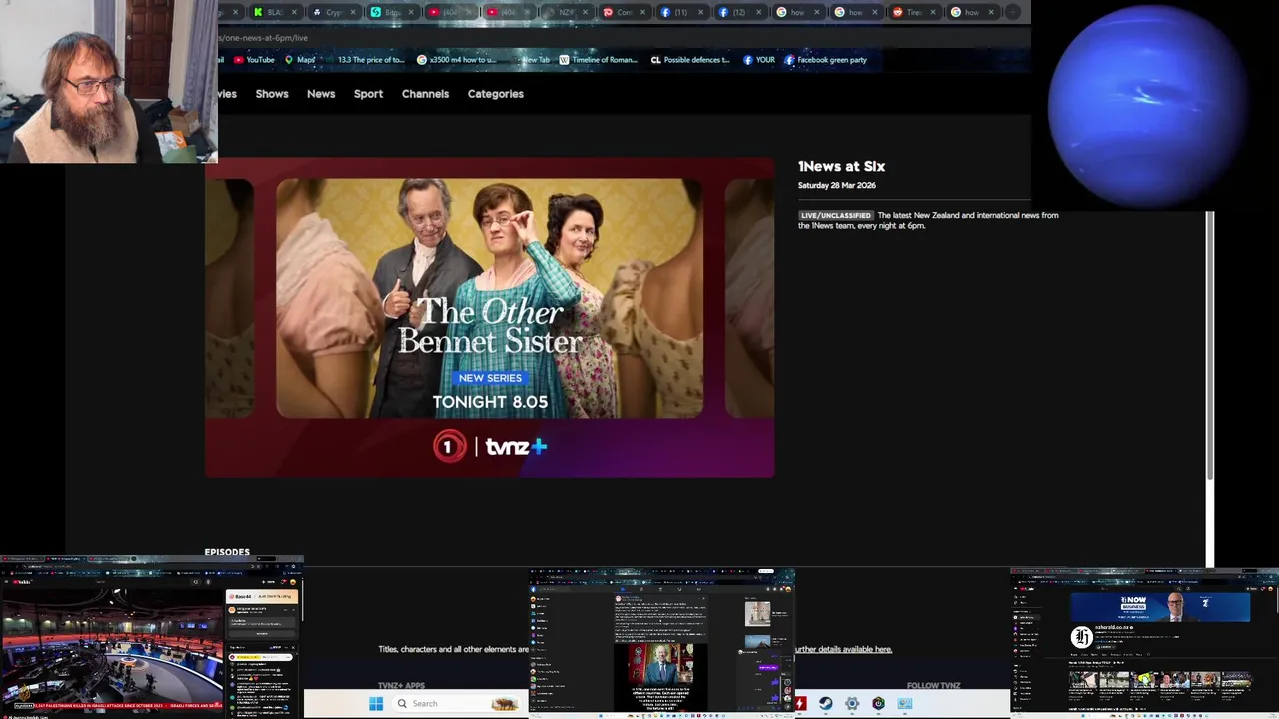Image resolution: width=1279 pixels, height=719 pixels.
Task: Close the Bitpa tab with its X
Action: [x=410, y=12]
